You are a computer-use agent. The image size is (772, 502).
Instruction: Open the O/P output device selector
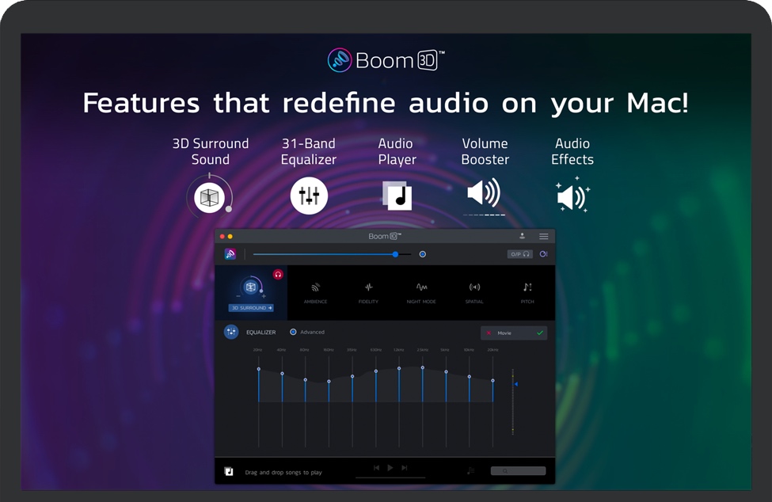(x=520, y=254)
